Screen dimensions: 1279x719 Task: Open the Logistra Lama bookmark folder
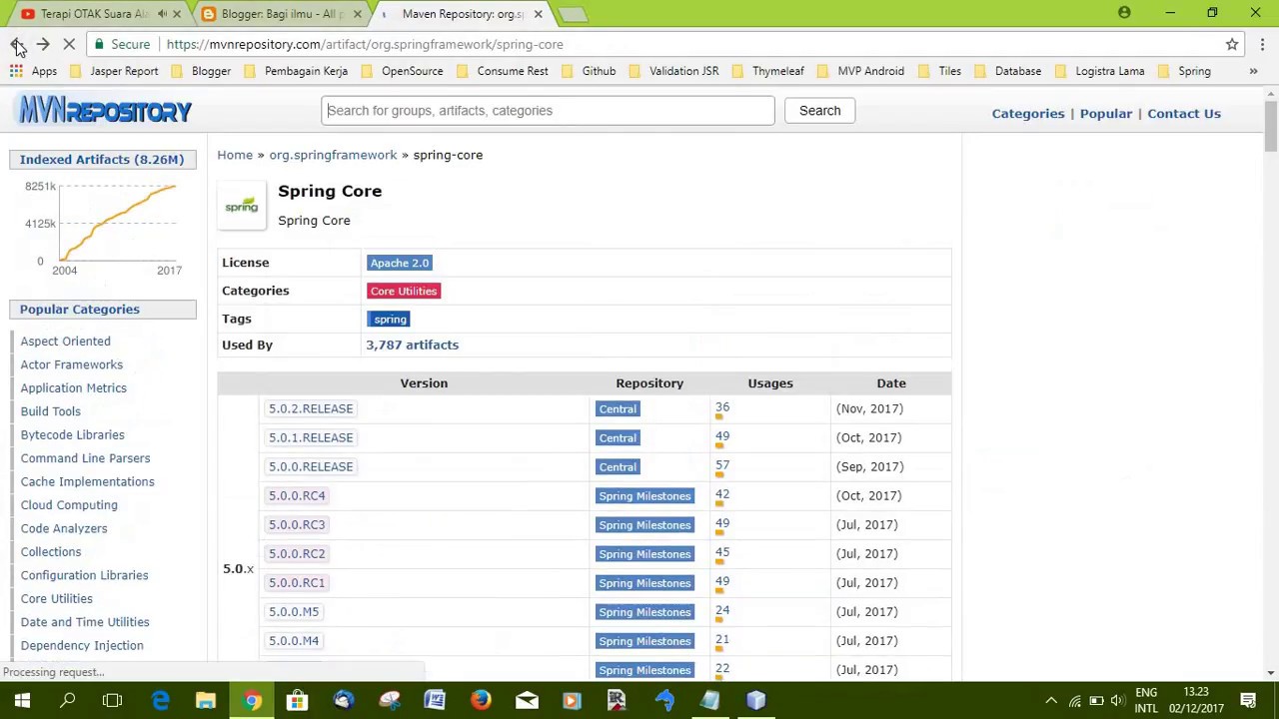[1099, 71]
